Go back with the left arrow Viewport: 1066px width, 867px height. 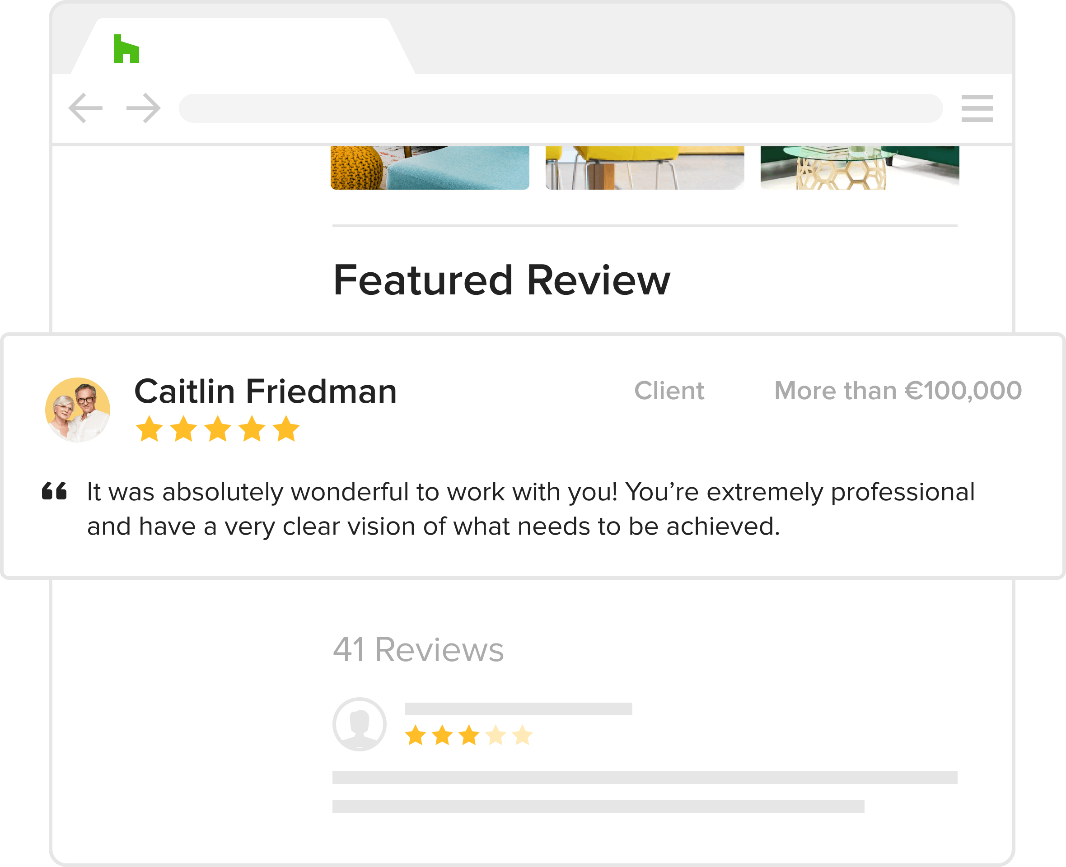click(85, 108)
